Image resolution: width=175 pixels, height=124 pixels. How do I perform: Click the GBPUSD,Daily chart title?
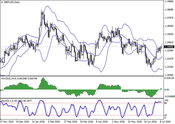pyautogui.click(x=12, y=2)
